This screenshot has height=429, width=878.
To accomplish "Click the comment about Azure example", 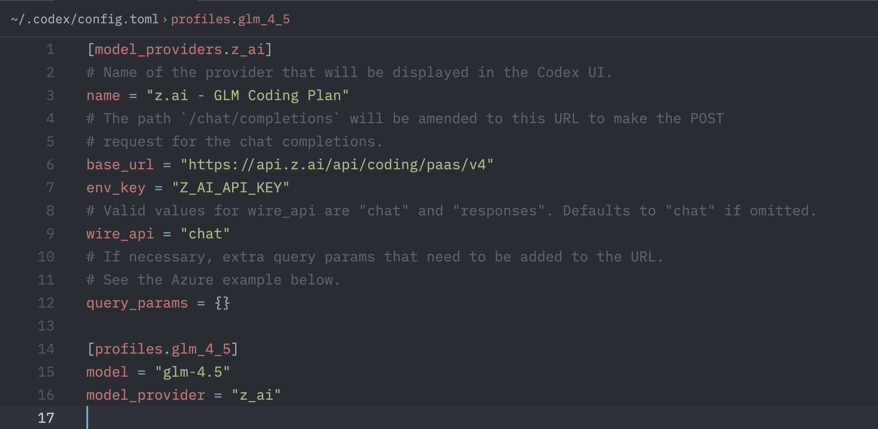I will [213, 280].
